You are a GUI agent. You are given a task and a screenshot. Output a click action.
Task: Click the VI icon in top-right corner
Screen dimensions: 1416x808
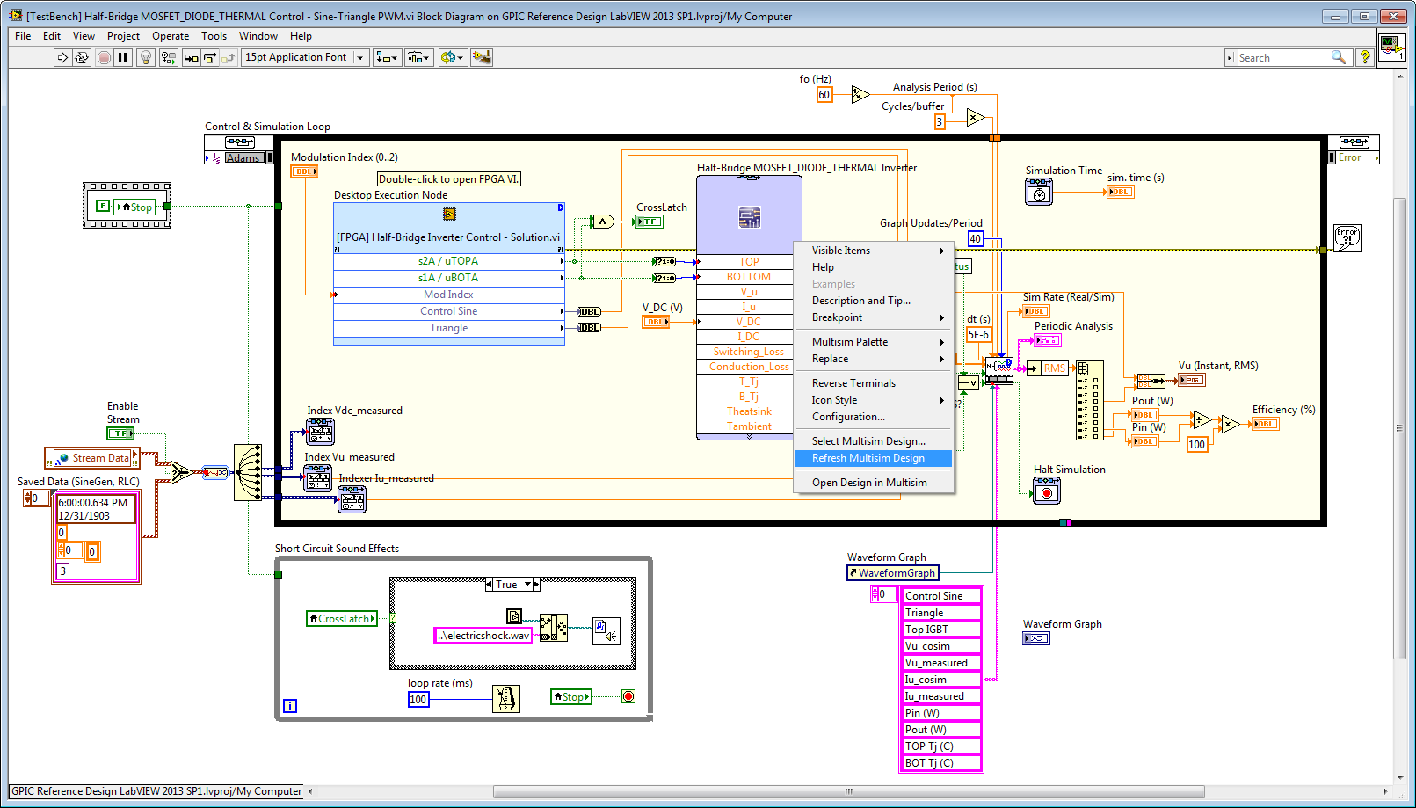coord(1392,46)
